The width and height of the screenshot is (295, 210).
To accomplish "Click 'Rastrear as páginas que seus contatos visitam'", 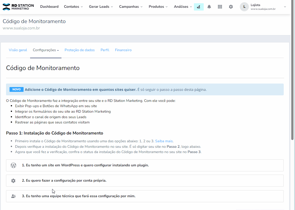I will tap(52, 122).
